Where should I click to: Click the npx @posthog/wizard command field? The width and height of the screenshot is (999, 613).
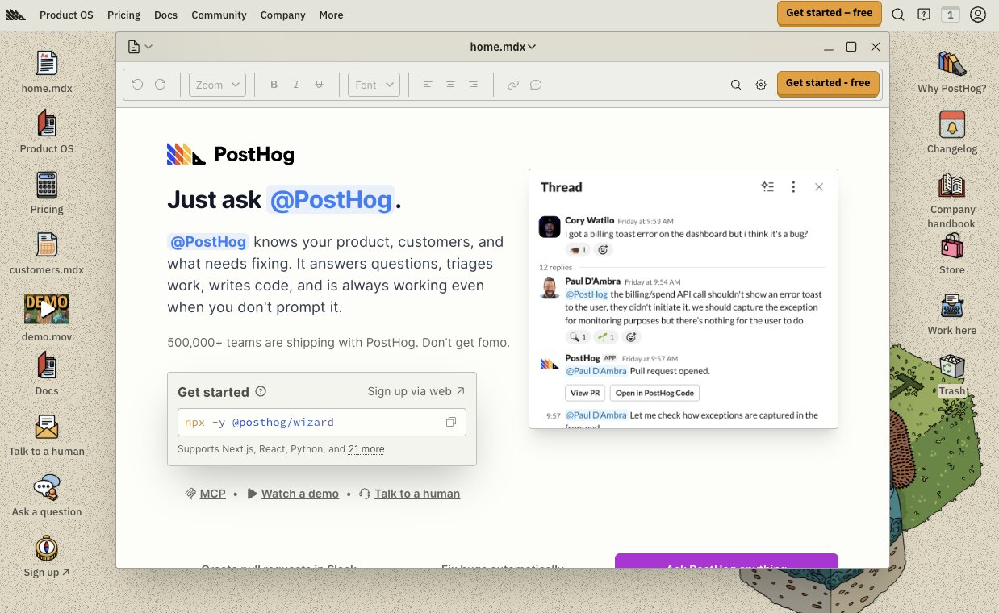pyautogui.click(x=322, y=422)
